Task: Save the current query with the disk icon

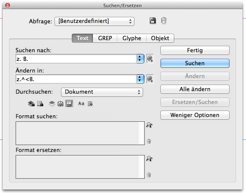Action: [x=153, y=21]
